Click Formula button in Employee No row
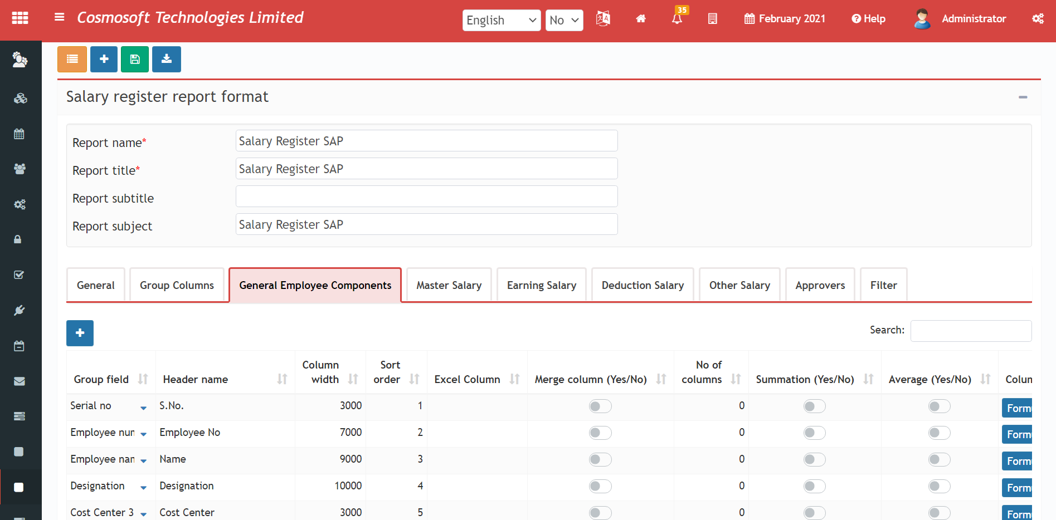Image resolution: width=1056 pixels, height=520 pixels. 1016,434
